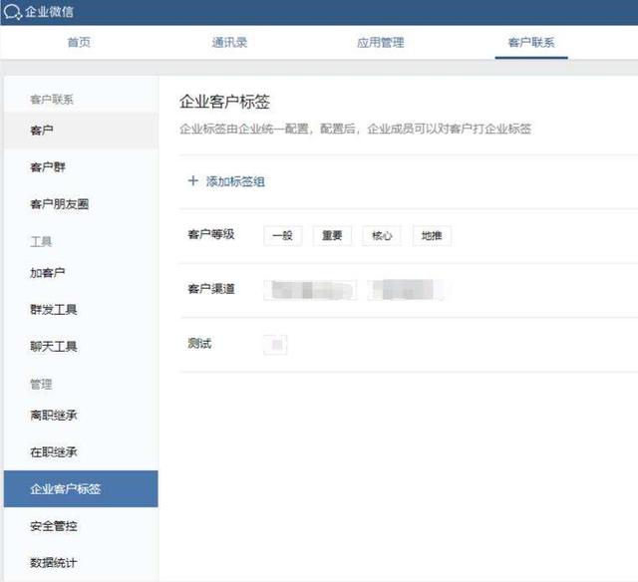Select the 重要 tag
This screenshot has width=638, height=582.
tap(332, 235)
